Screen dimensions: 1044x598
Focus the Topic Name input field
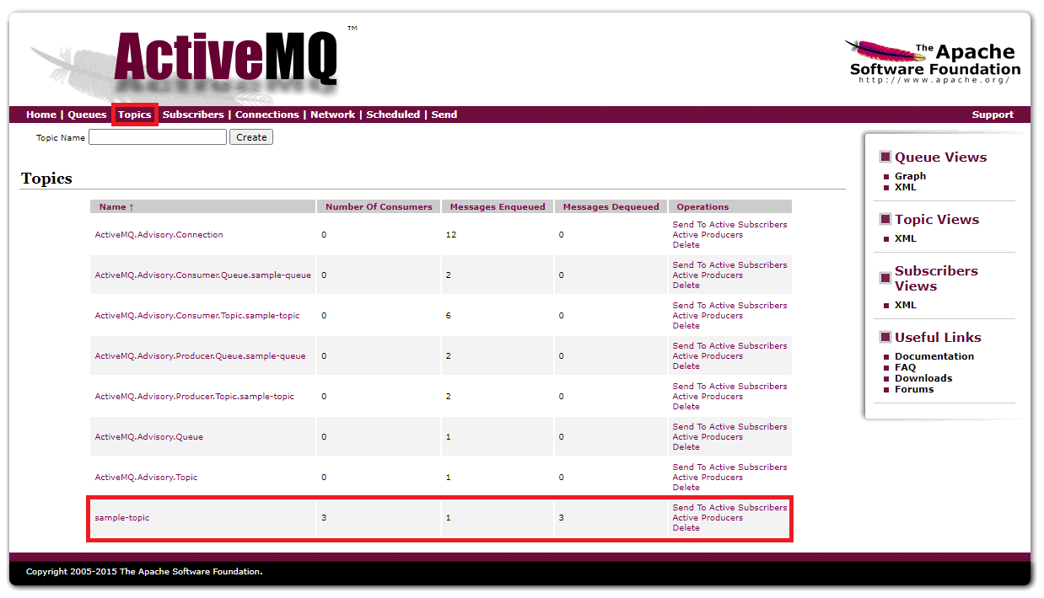158,137
